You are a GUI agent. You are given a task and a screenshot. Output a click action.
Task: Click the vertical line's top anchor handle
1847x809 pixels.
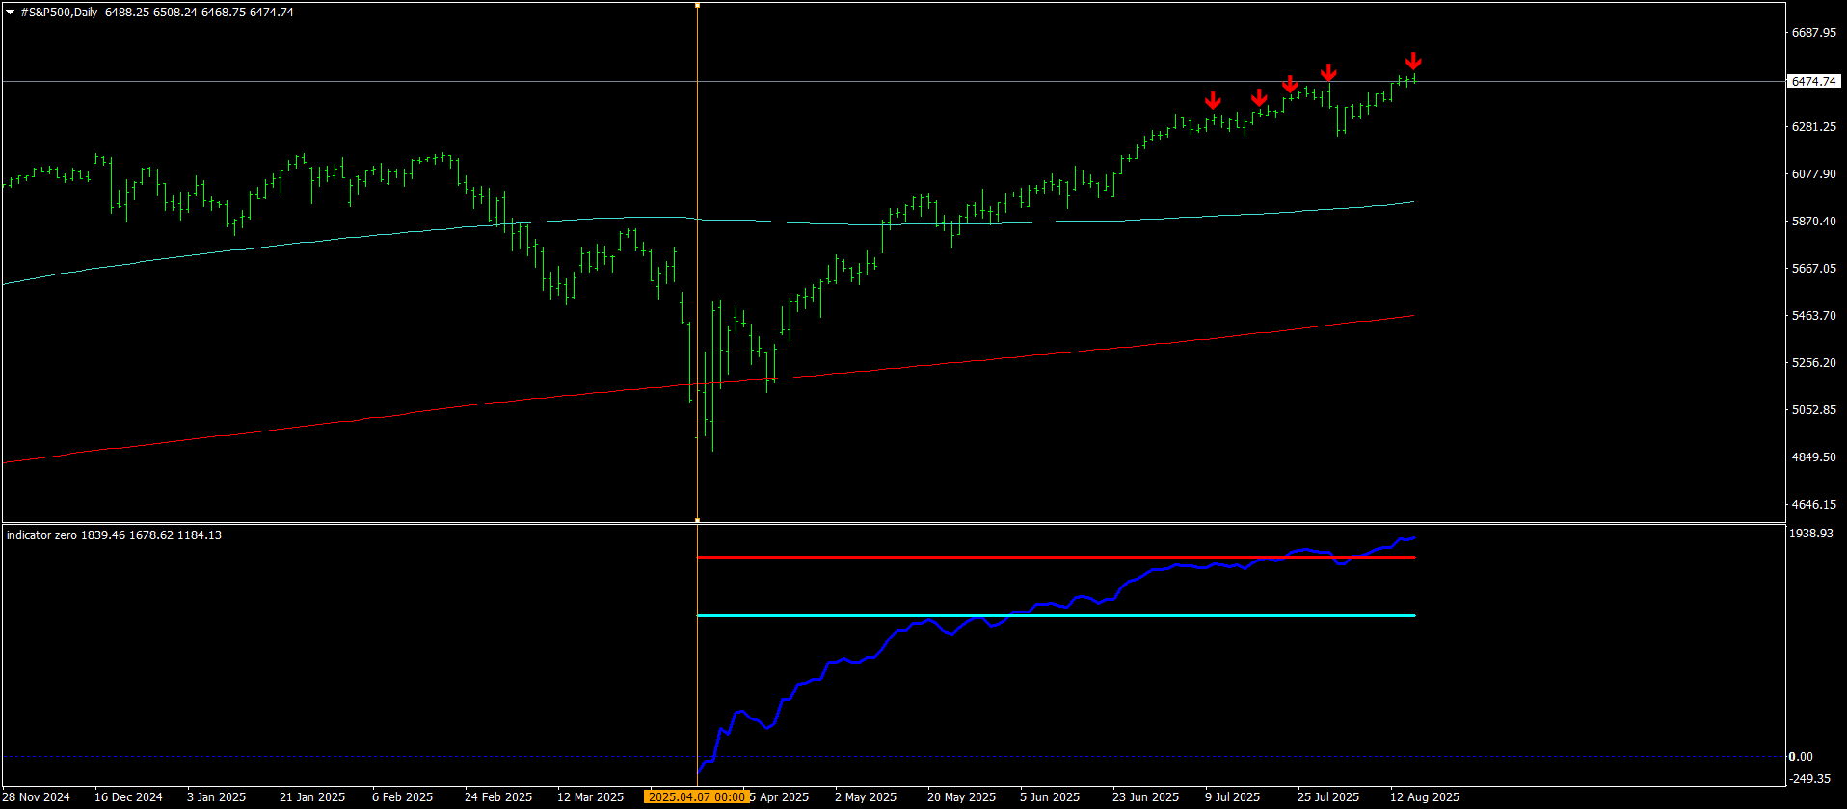[x=697, y=5]
